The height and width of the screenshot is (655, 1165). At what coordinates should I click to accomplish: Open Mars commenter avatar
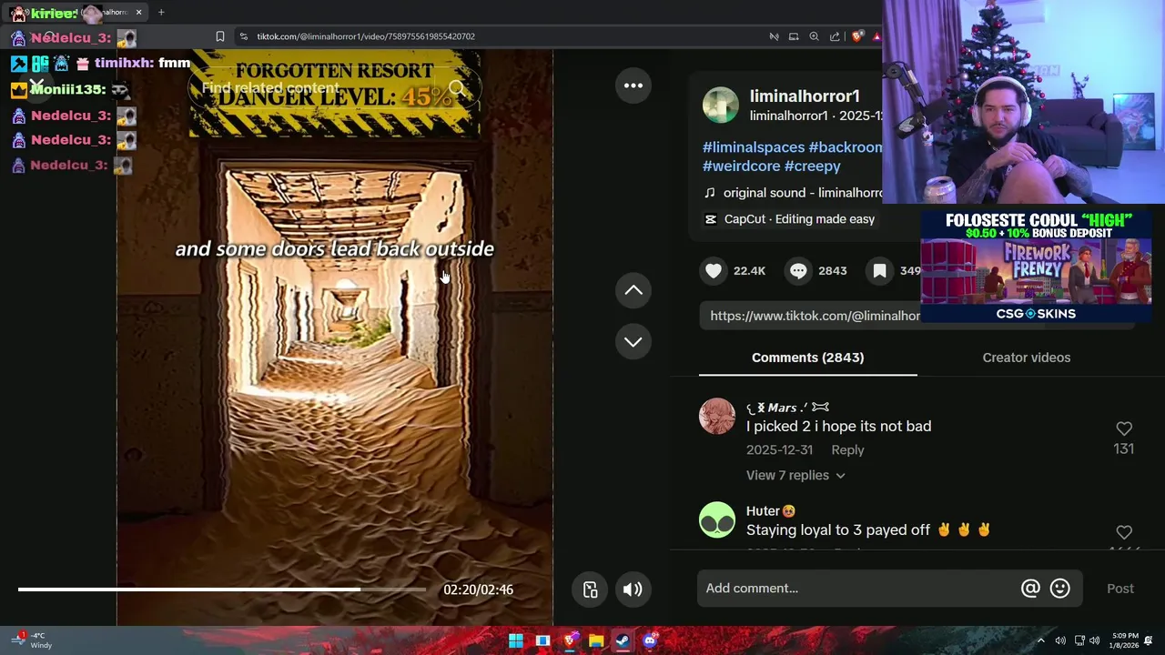(x=717, y=417)
